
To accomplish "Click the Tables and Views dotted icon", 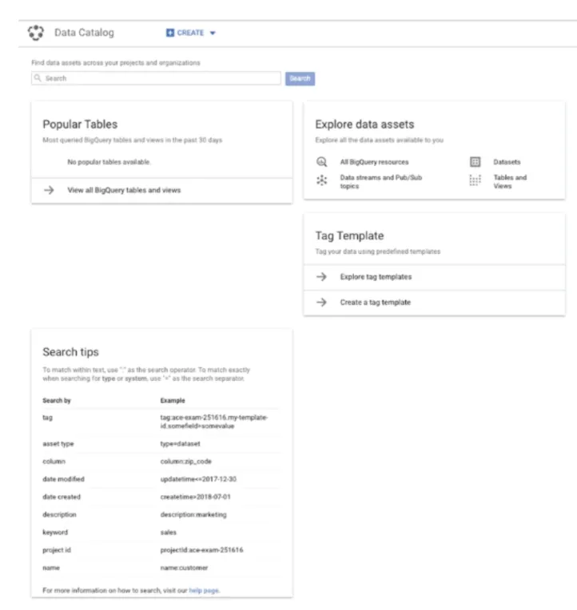I will pyautogui.click(x=475, y=180).
